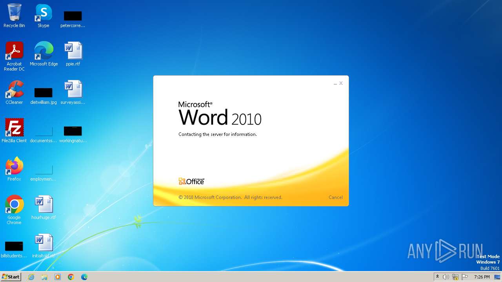Open the Start menu

click(x=11, y=277)
